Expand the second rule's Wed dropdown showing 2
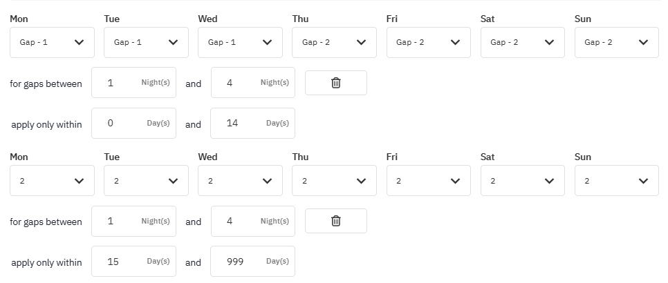Image resolution: width=668 pixels, height=283 pixels. tap(240, 181)
